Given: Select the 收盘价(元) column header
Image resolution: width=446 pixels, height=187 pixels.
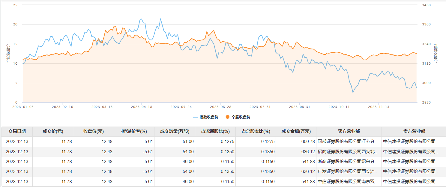Looking at the screenshot, I should tap(93, 131).
